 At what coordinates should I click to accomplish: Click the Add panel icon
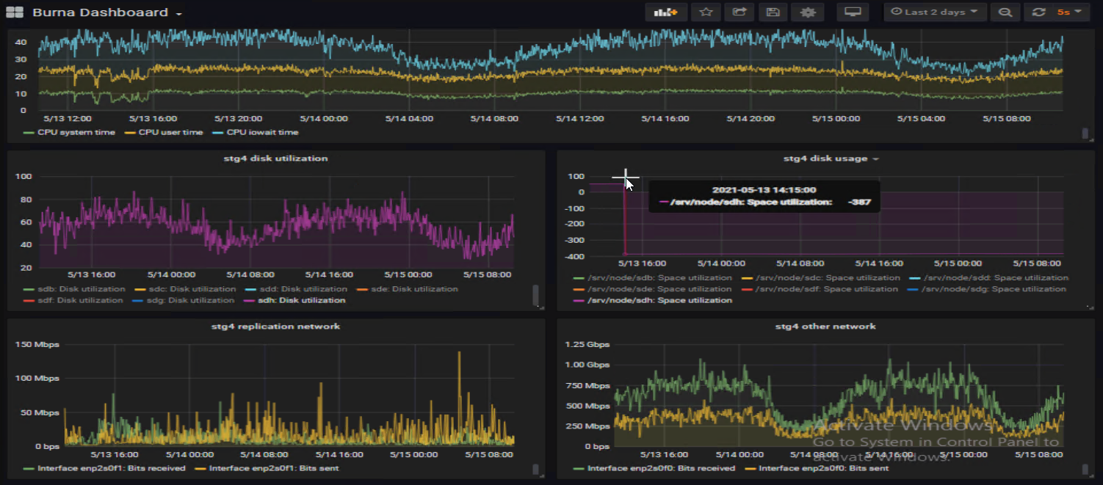coord(665,12)
